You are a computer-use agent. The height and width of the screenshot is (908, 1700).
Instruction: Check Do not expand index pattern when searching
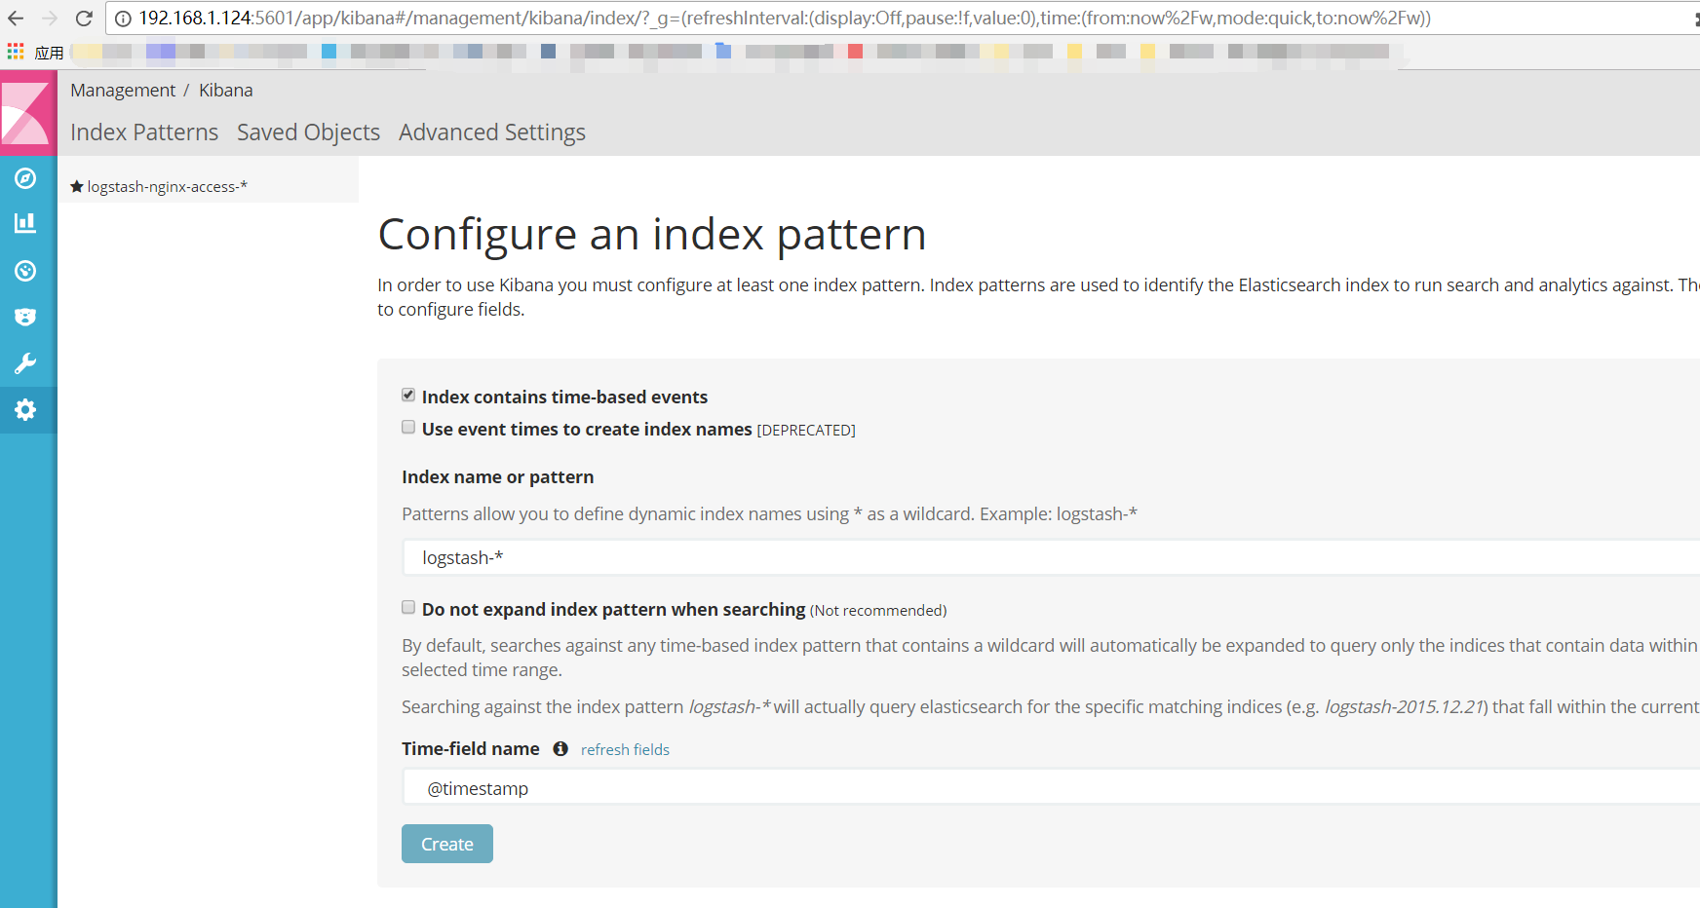click(x=408, y=607)
